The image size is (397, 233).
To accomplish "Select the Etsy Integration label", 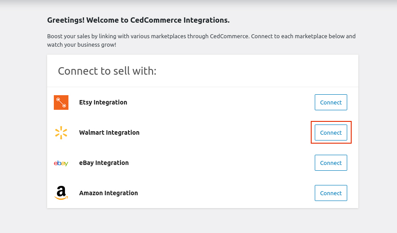I will click(103, 102).
